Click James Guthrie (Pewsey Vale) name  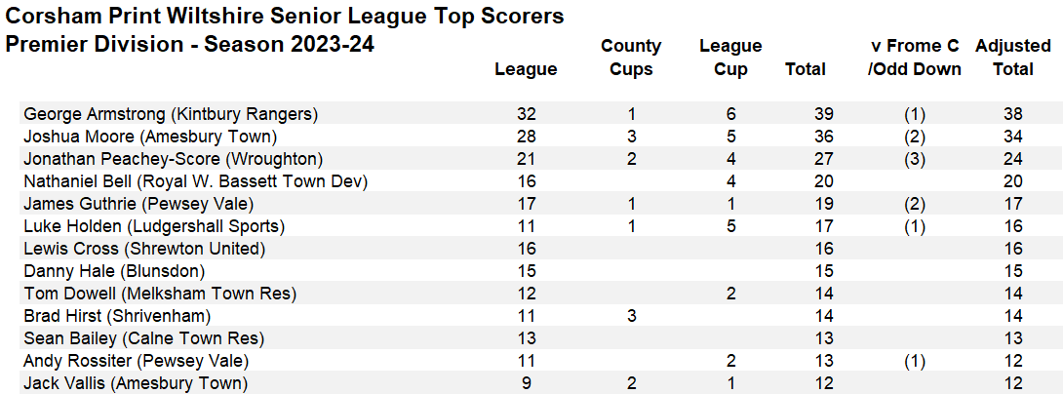point(138,204)
